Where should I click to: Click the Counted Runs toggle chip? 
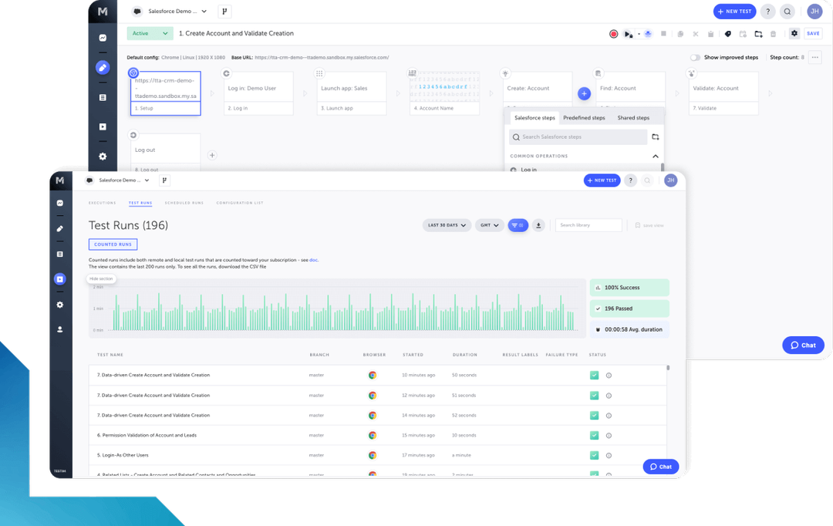113,244
